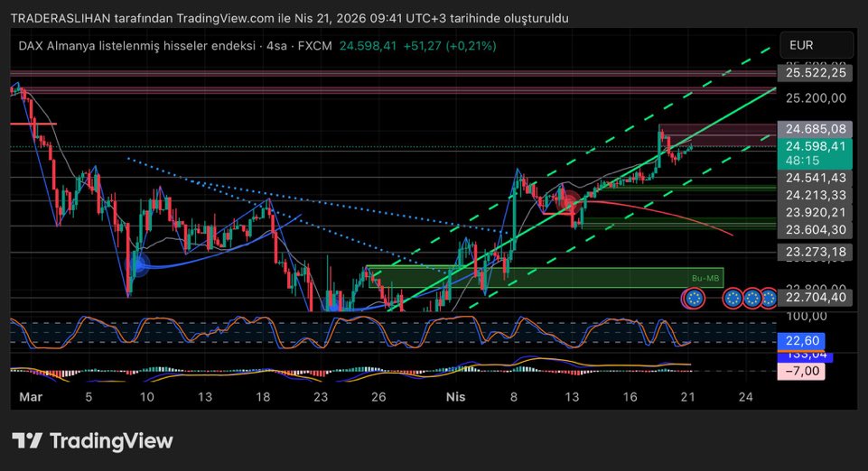This screenshot has width=868, height=471.
Task: Click the red circle highlight on the chart
Action: click(x=569, y=201)
